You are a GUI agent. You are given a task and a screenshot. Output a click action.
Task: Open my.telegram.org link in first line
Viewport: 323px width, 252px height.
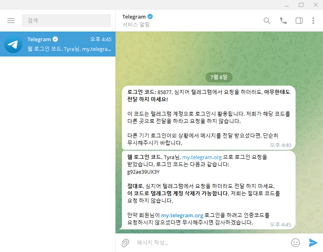[x=202, y=157]
